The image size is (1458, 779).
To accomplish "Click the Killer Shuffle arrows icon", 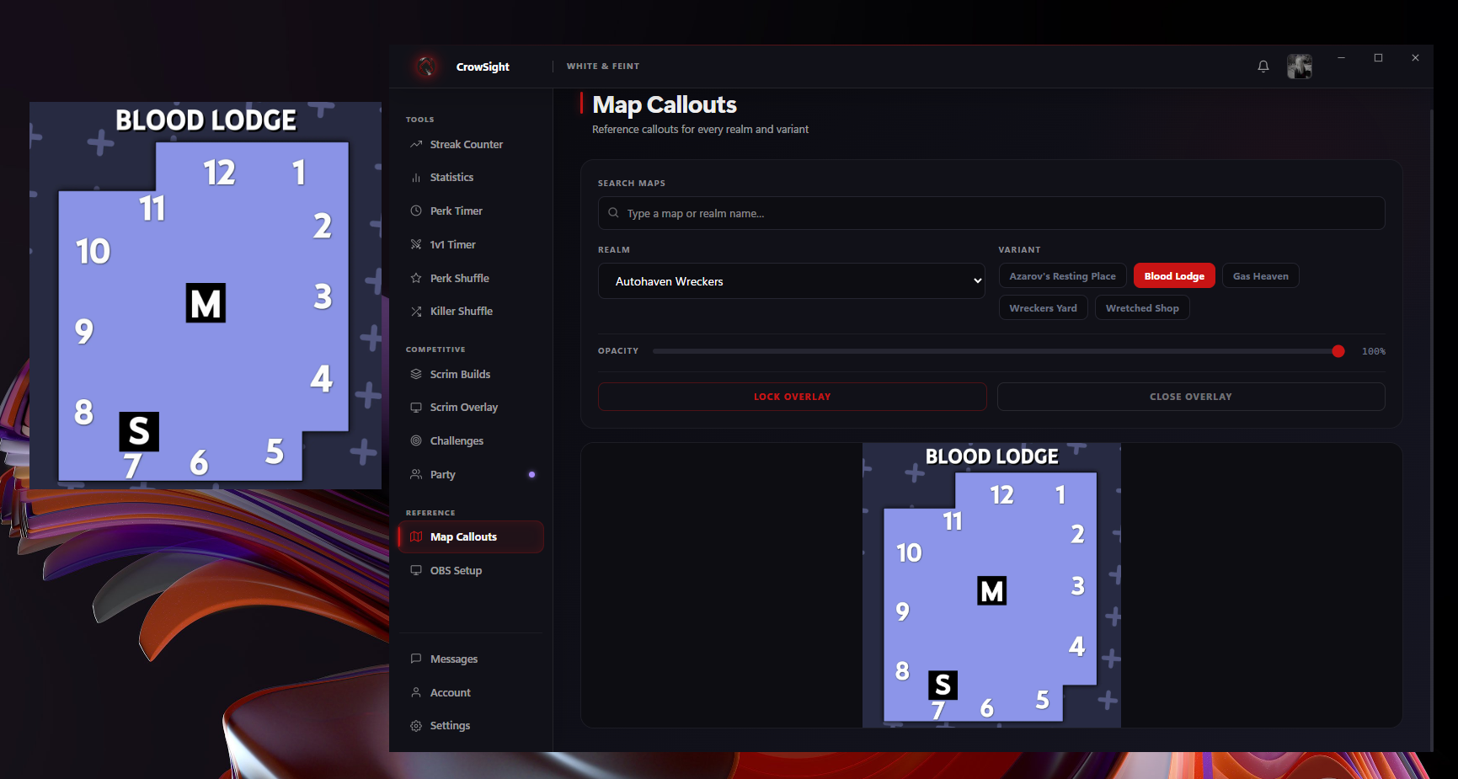I will (416, 311).
